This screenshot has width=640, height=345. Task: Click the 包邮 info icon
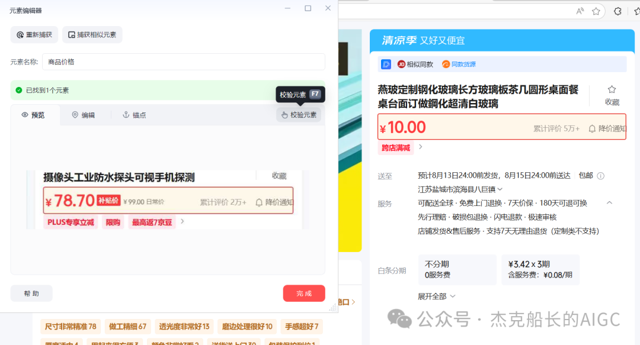pos(600,176)
